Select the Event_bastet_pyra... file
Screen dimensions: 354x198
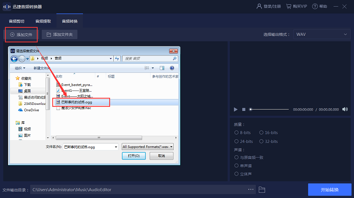pyautogui.click(x=75, y=85)
